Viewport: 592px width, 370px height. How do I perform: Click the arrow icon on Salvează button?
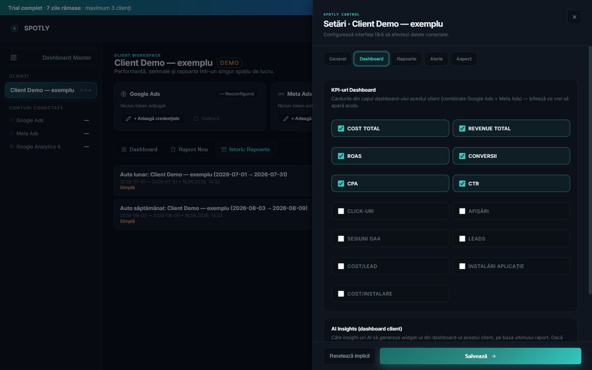tap(494, 356)
